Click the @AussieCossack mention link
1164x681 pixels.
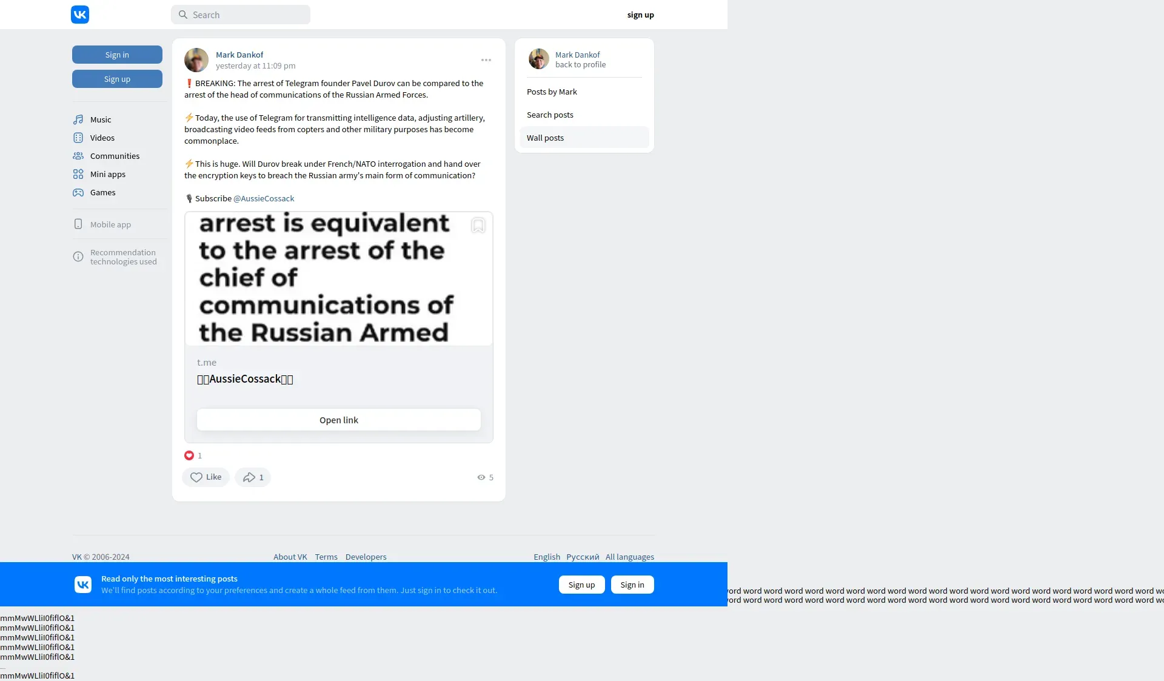264,198
